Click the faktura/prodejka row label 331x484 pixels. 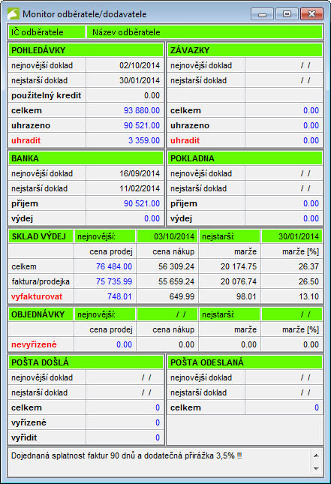tap(41, 282)
